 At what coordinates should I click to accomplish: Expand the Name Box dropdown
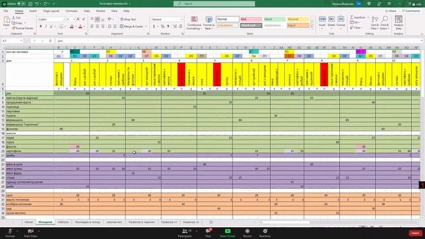coord(21,40)
